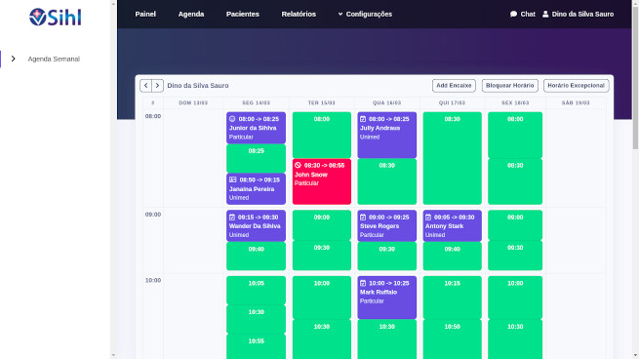
Task: Open Junior da Silhva 08:00 appointment
Action: (256, 128)
